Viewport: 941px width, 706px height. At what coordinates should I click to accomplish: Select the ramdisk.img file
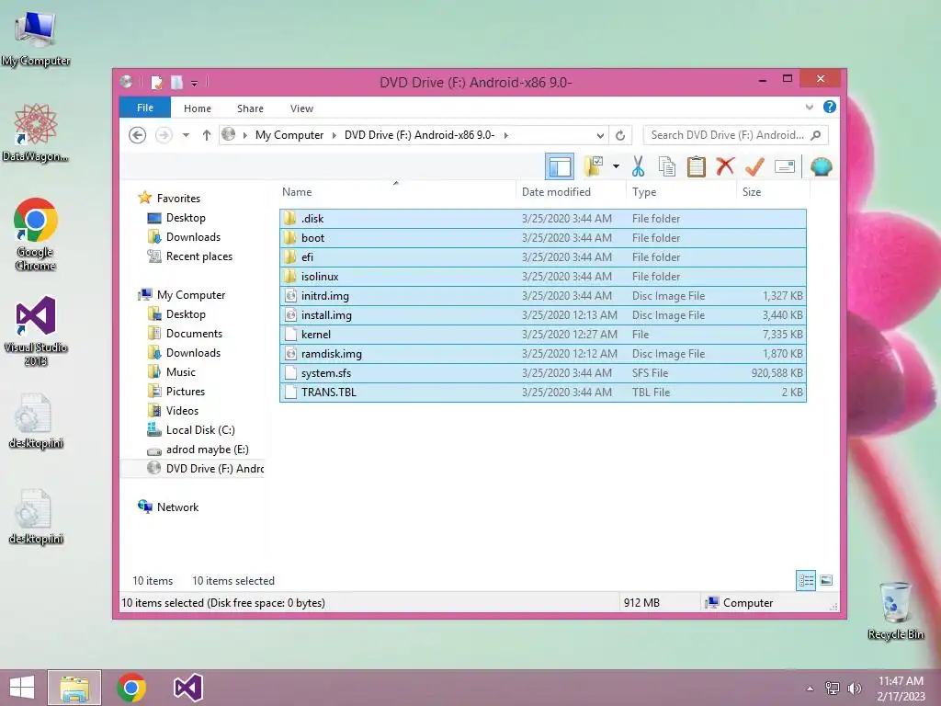(542, 354)
